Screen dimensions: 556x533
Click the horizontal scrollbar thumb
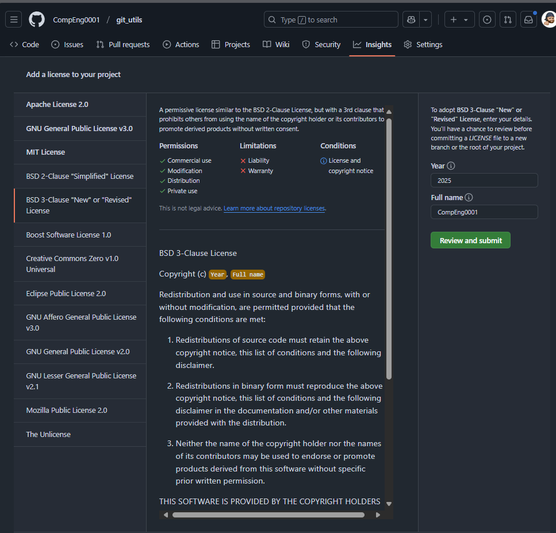pos(269,515)
